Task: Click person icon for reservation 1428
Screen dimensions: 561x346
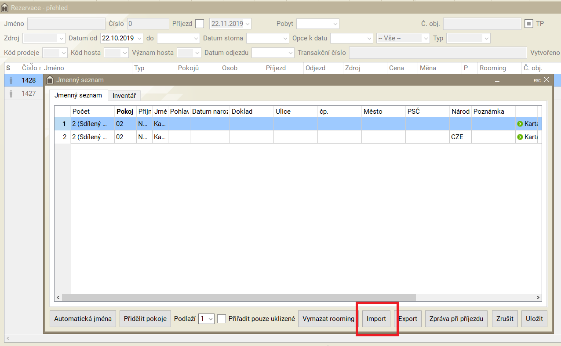Action: pos(11,80)
